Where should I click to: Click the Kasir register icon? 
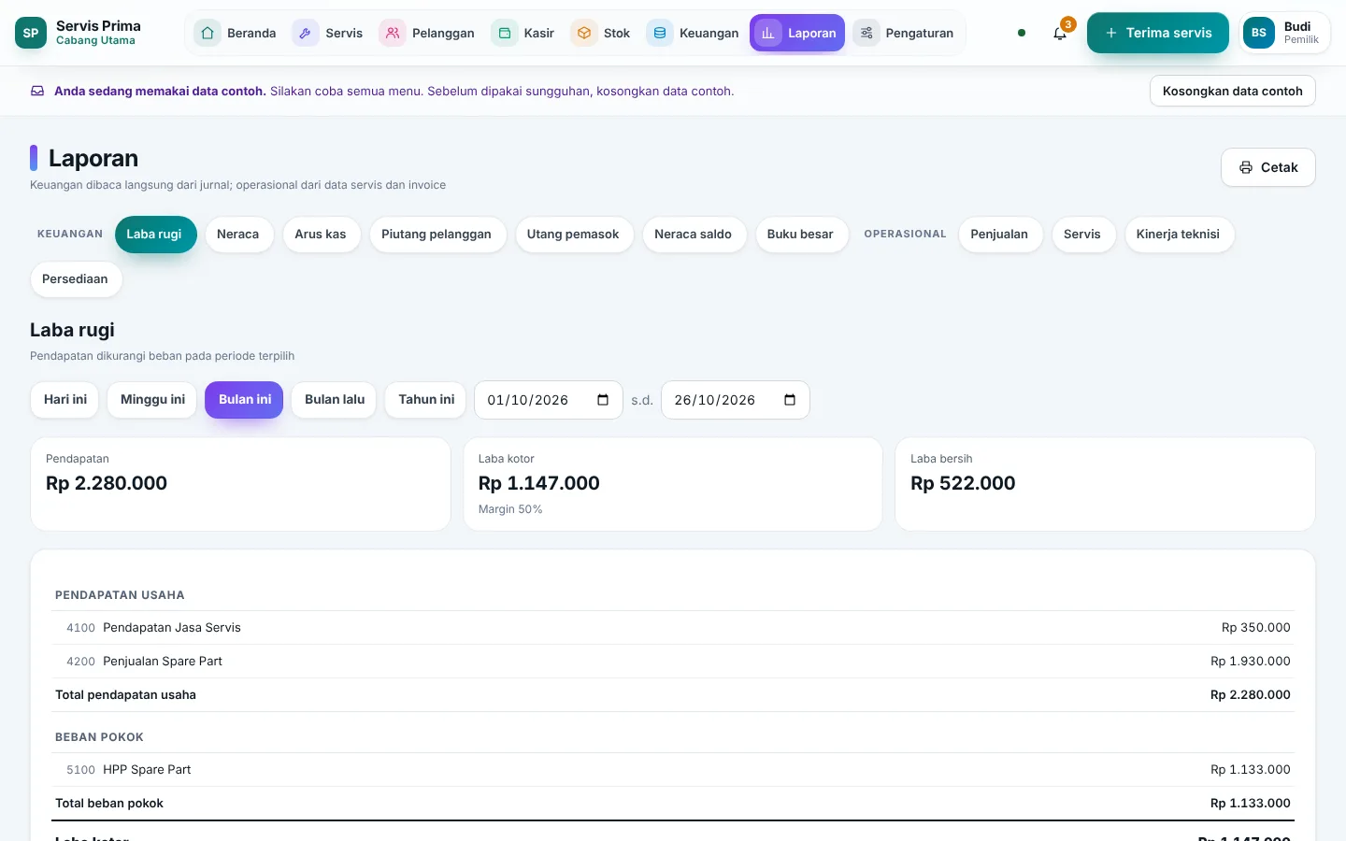[505, 33]
